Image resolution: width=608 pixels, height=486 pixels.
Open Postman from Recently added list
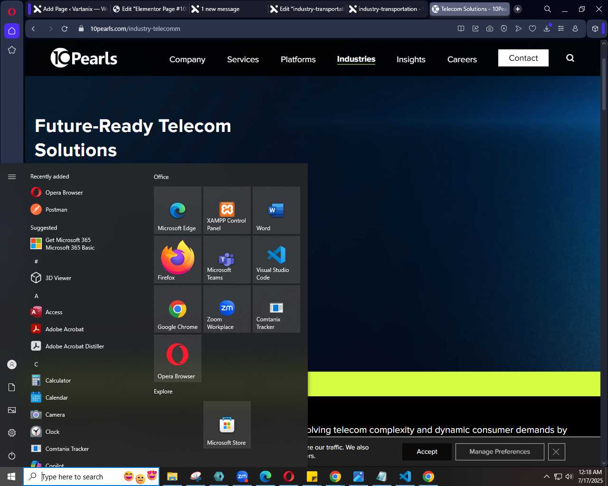pyautogui.click(x=85, y=209)
